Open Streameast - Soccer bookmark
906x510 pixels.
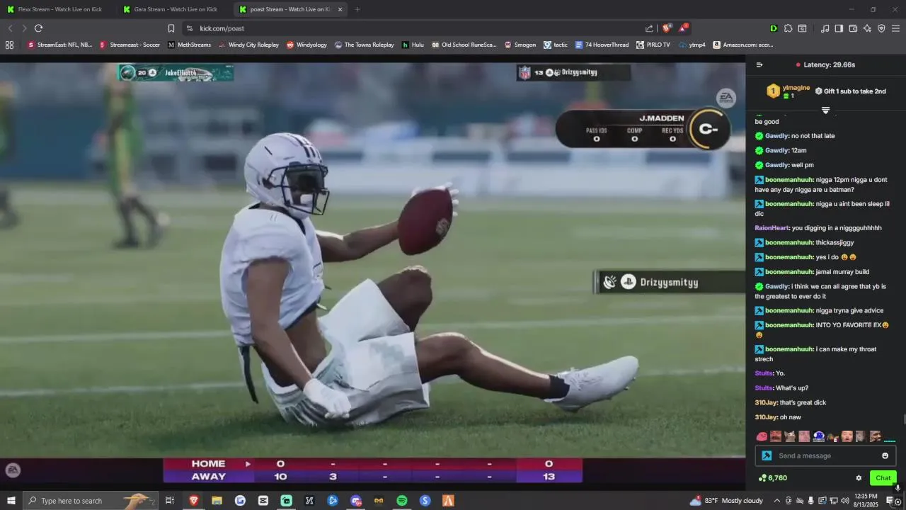[x=130, y=45]
